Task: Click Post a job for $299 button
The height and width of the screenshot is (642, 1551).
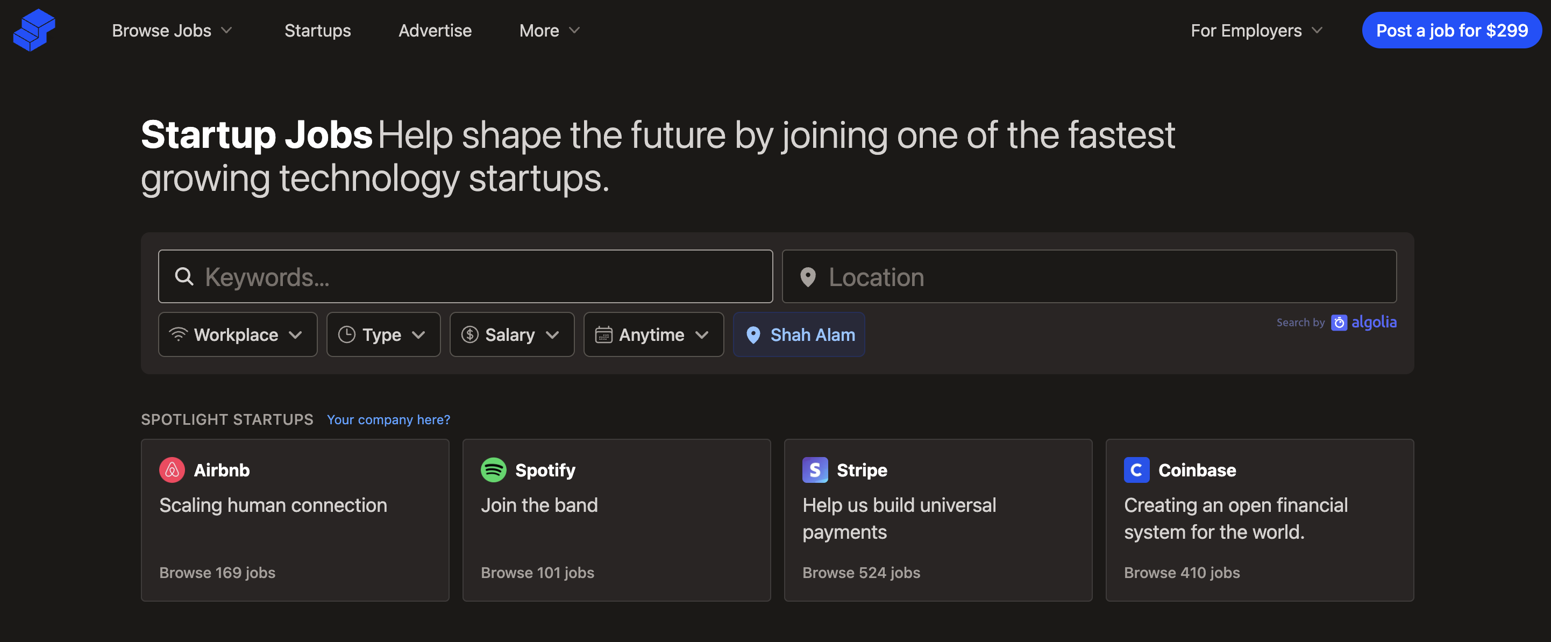Action: pos(1451,30)
